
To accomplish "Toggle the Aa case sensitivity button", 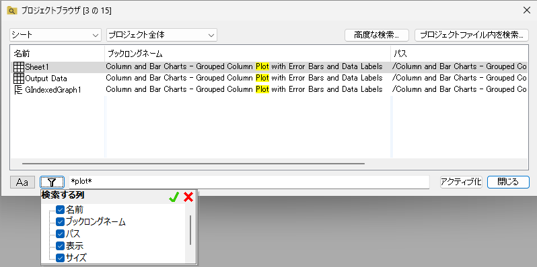I will (x=22, y=182).
